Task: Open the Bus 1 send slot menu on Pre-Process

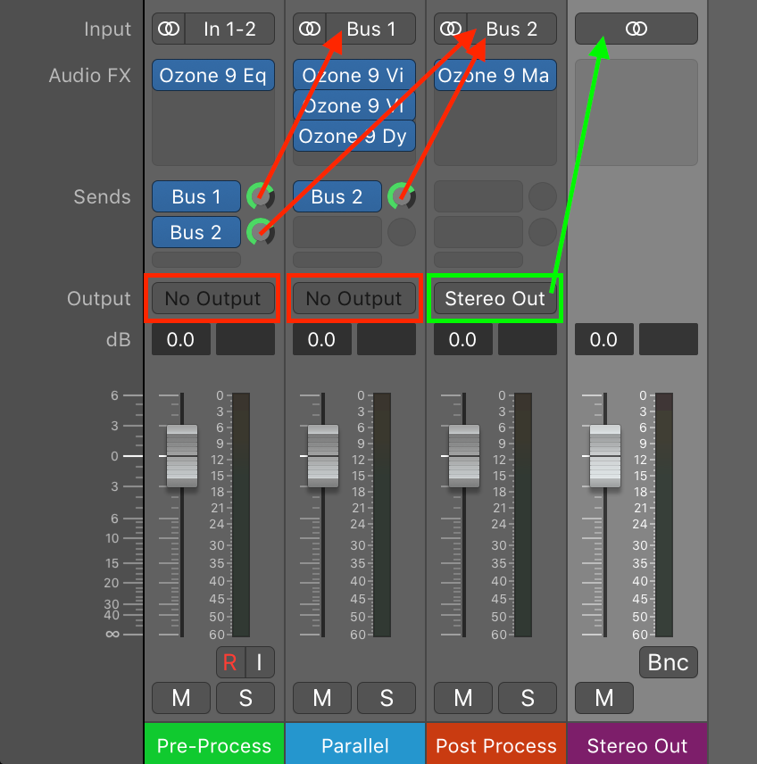Action: (x=195, y=196)
